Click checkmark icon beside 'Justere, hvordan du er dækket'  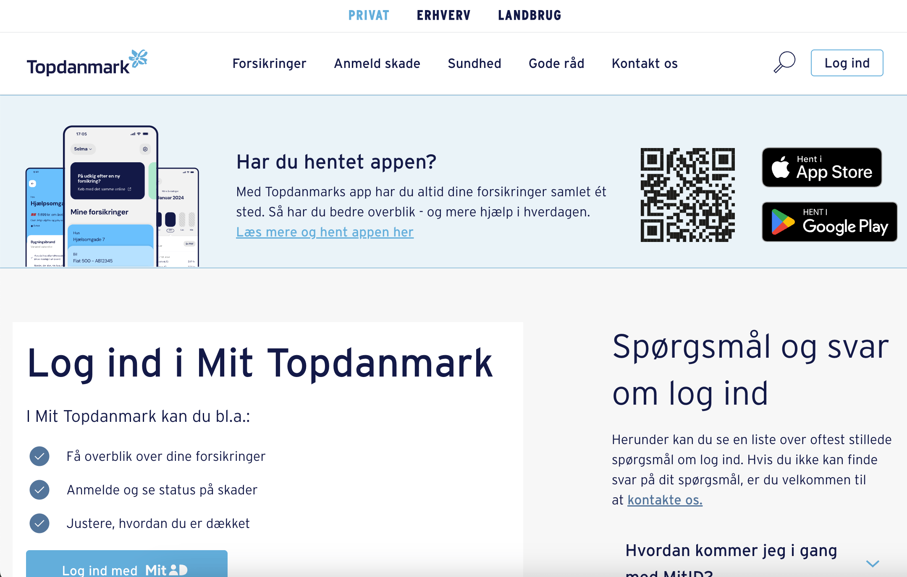(39, 523)
